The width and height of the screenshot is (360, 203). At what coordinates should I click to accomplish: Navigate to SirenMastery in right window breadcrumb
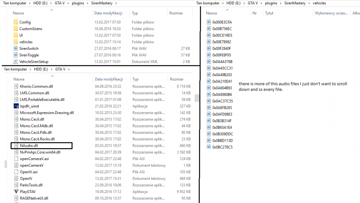(295, 3)
